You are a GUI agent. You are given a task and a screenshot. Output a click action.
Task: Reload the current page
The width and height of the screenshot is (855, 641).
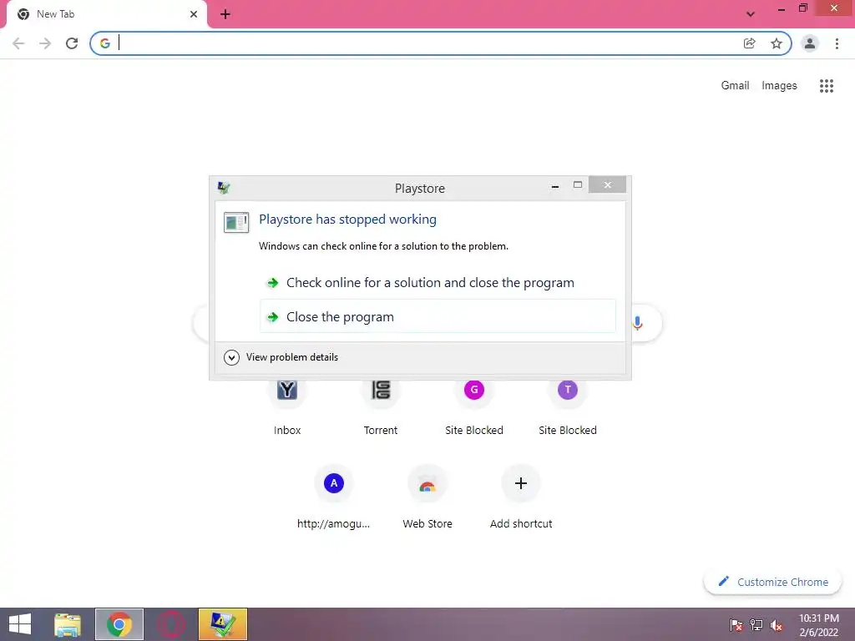pos(72,43)
